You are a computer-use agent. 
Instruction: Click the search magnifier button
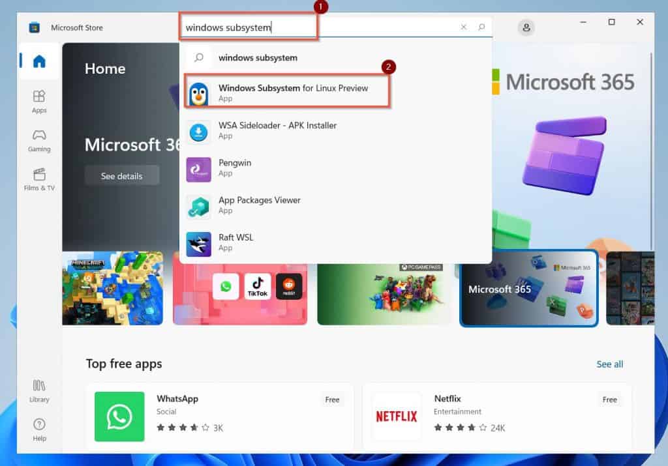pyautogui.click(x=481, y=27)
